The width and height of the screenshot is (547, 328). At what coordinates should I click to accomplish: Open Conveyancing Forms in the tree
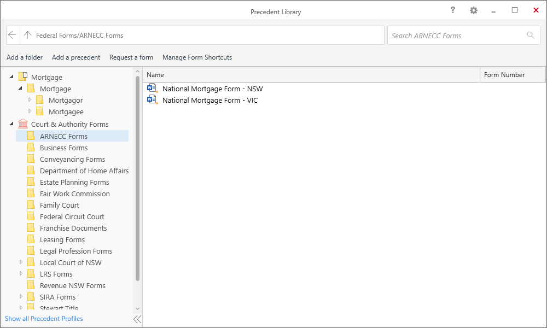click(x=72, y=159)
